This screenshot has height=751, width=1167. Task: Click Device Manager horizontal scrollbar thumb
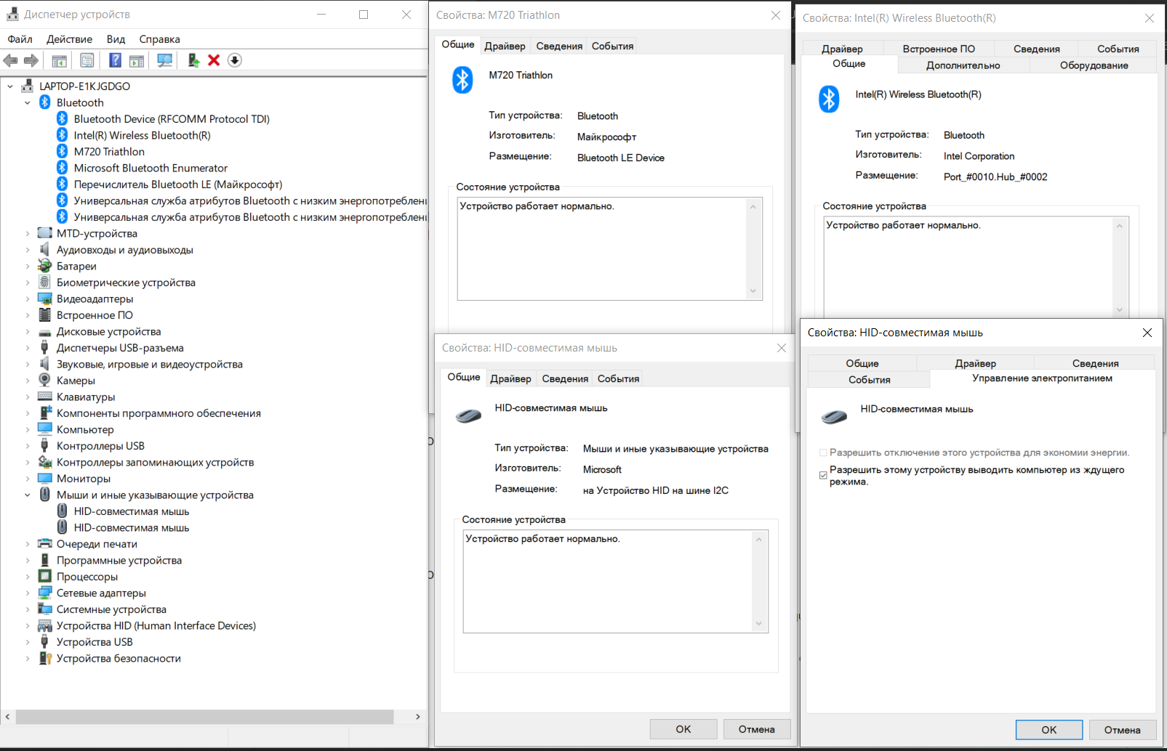point(204,717)
